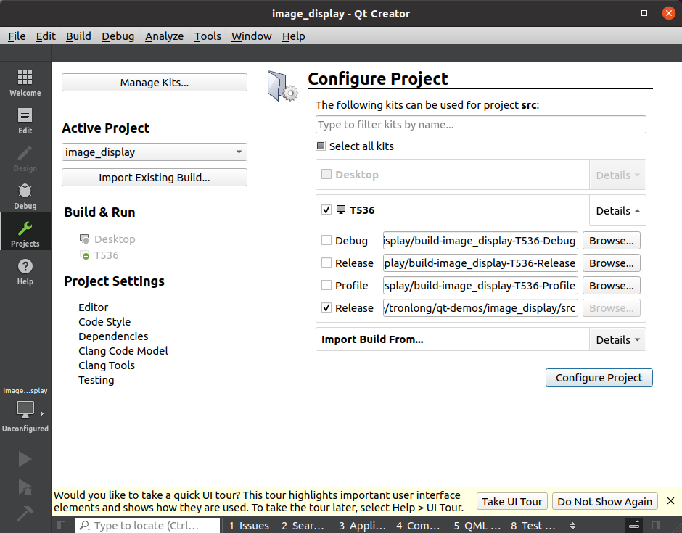Screen dimensions: 682x533
Task: Open the output panes up-down arrows
Action: [573, 526]
